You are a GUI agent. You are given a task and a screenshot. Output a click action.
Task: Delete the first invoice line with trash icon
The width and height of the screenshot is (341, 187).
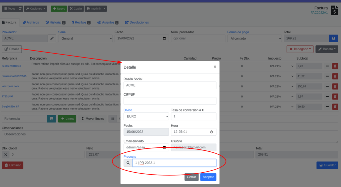point(335,66)
